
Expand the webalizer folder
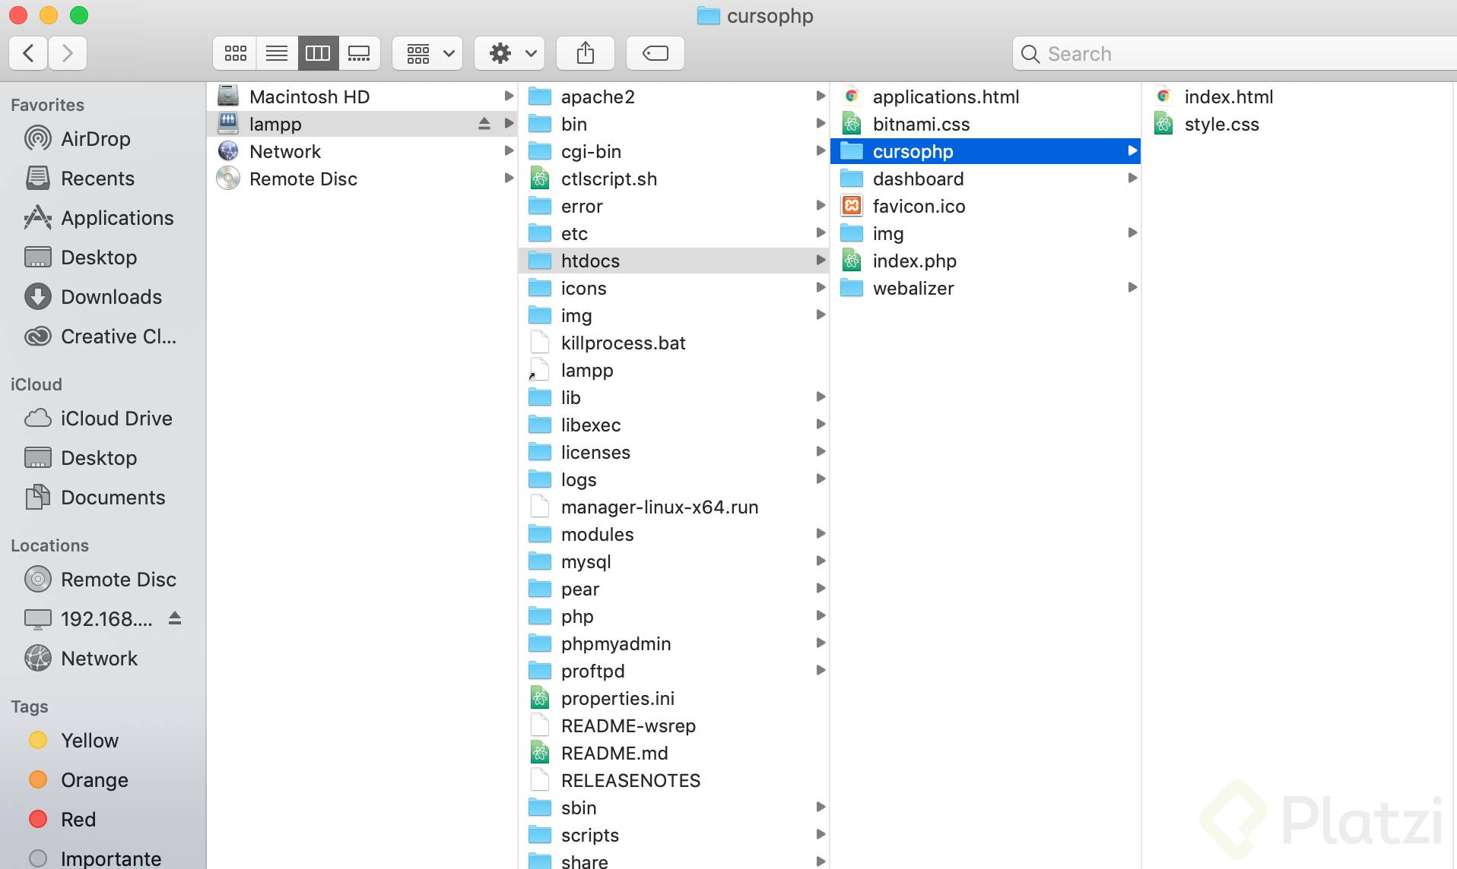point(1132,288)
